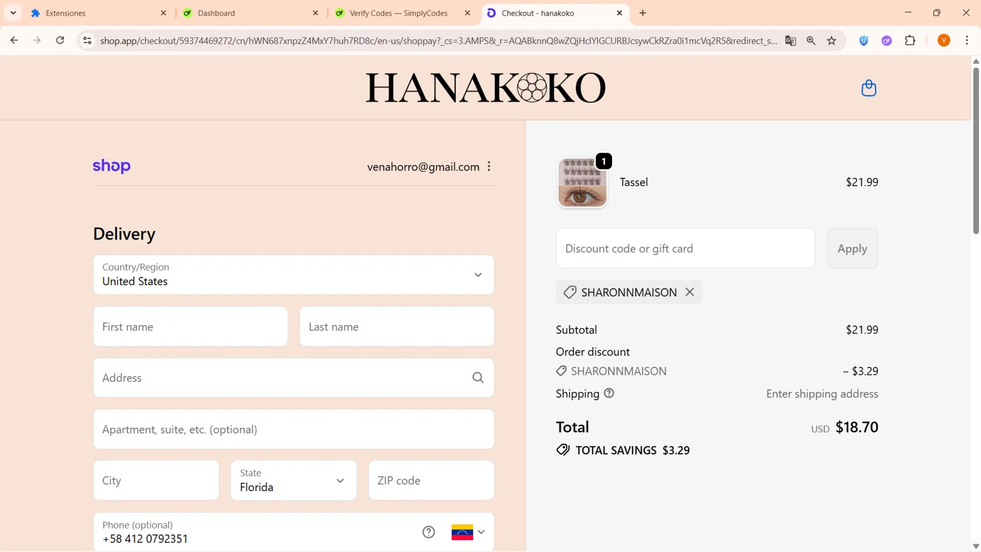
Task: Click the total amount $18.70
Action: coord(857,427)
